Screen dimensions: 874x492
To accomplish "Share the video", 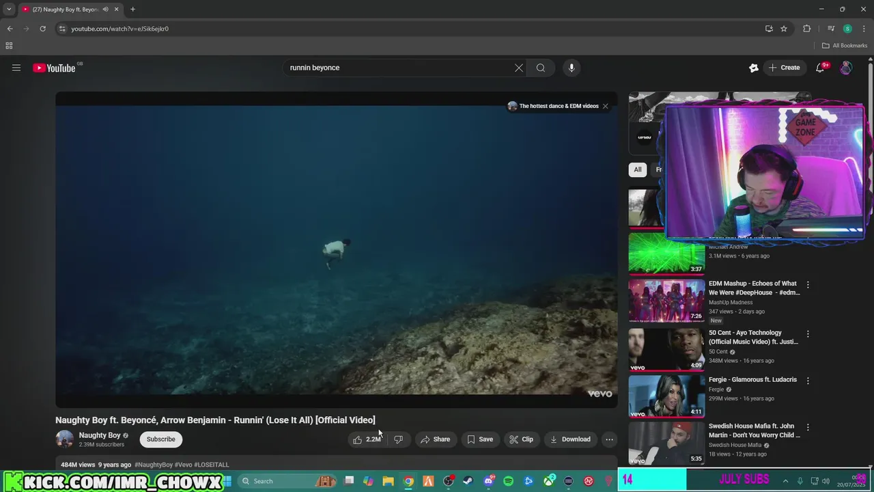I will [435, 439].
